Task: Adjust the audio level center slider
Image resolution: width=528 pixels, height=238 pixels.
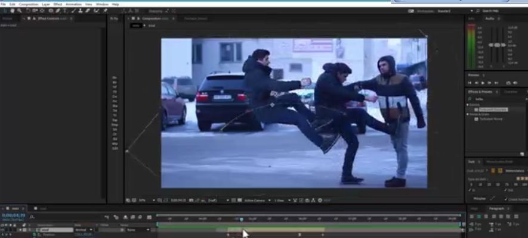Action: point(497,45)
